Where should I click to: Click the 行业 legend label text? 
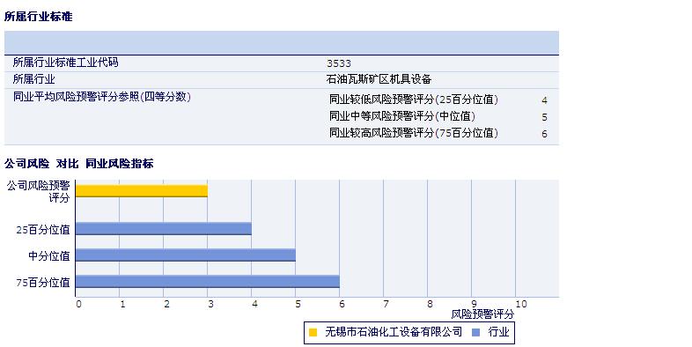(x=498, y=332)
